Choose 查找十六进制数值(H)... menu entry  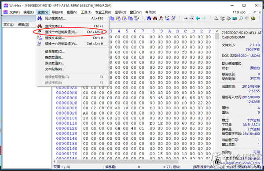[72, 32]
